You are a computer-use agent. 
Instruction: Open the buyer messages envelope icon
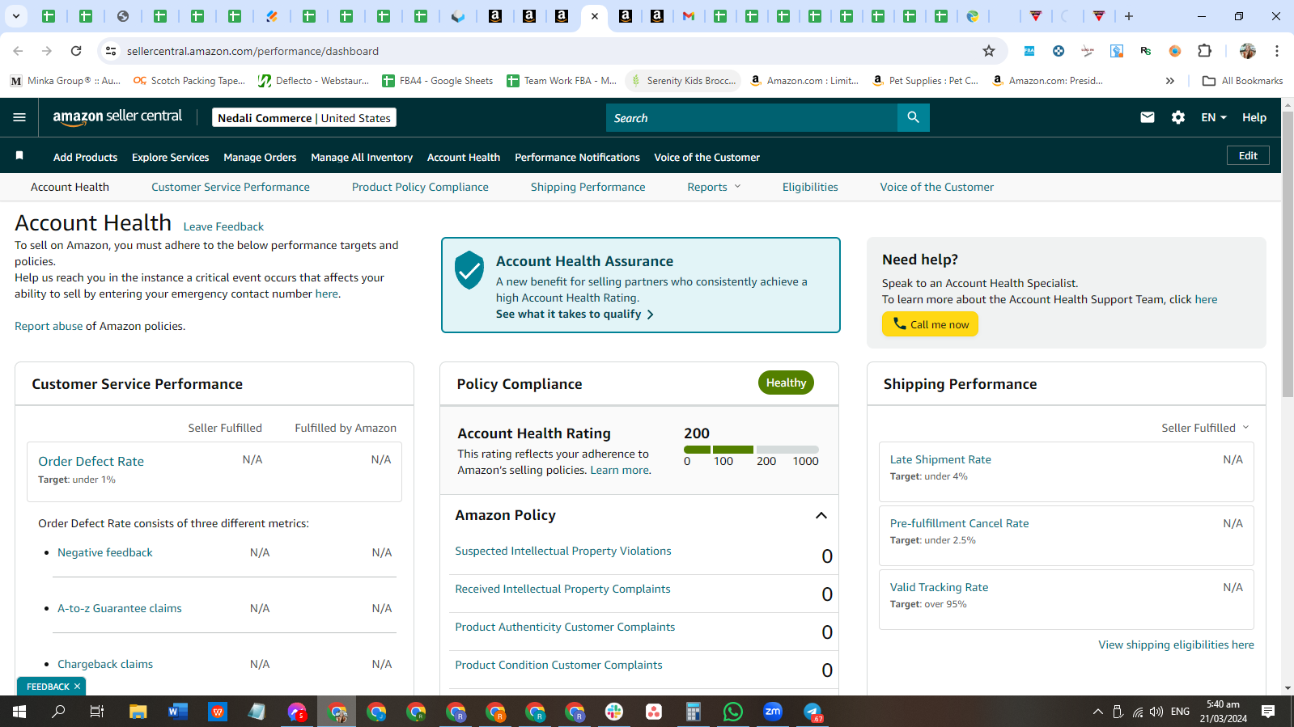(x=1147, y=117)
